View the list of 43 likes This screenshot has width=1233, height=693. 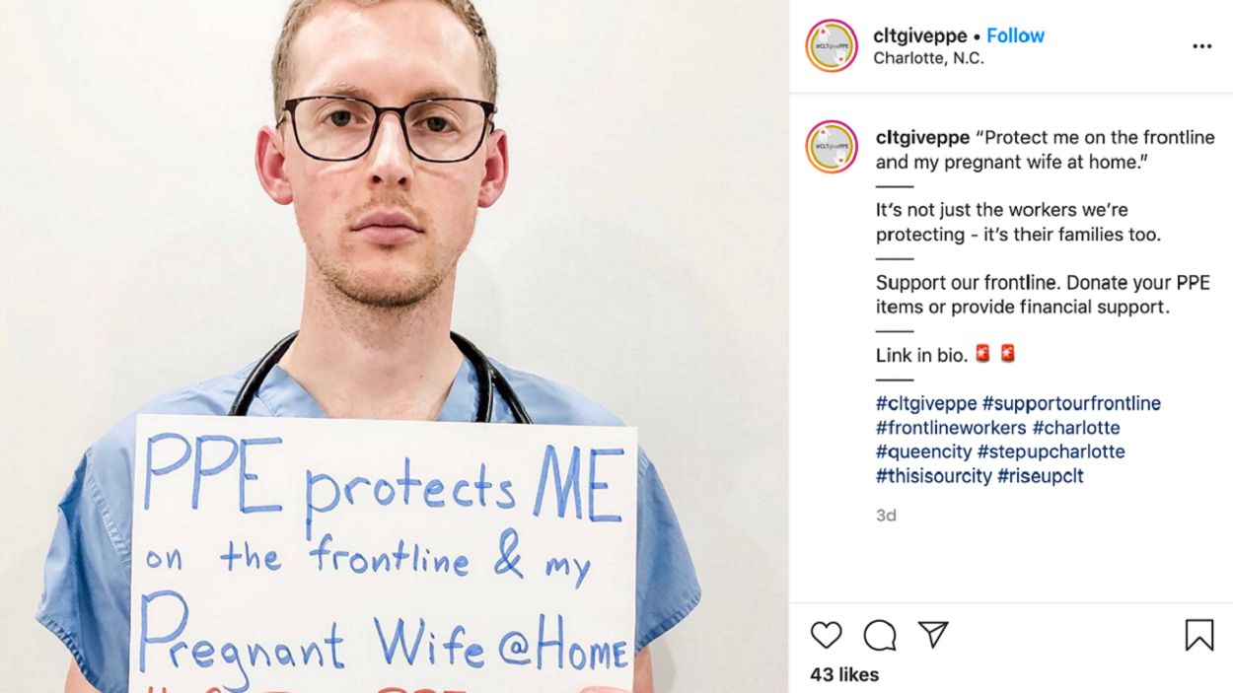click(x=844, y=675)
